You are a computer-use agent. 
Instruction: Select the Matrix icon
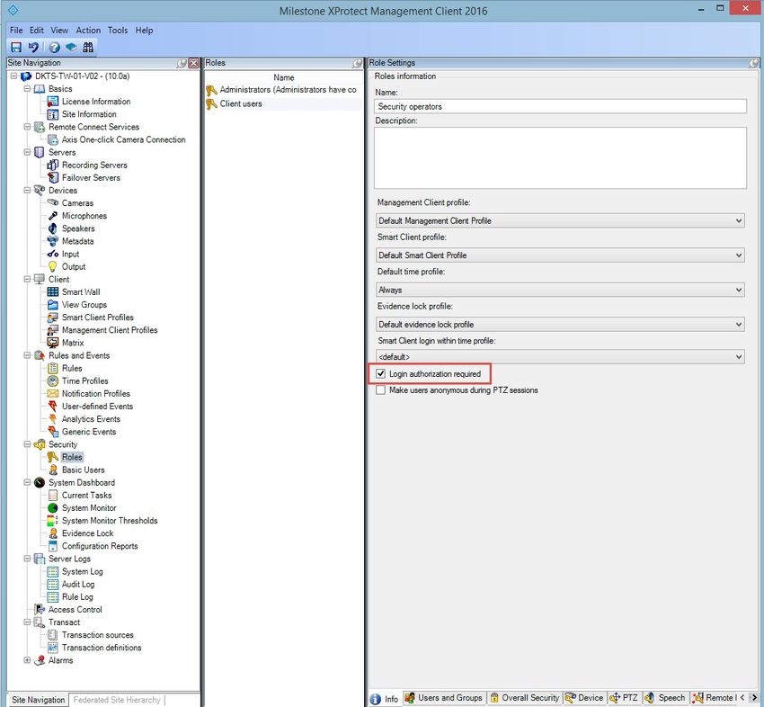click(53, 343)
